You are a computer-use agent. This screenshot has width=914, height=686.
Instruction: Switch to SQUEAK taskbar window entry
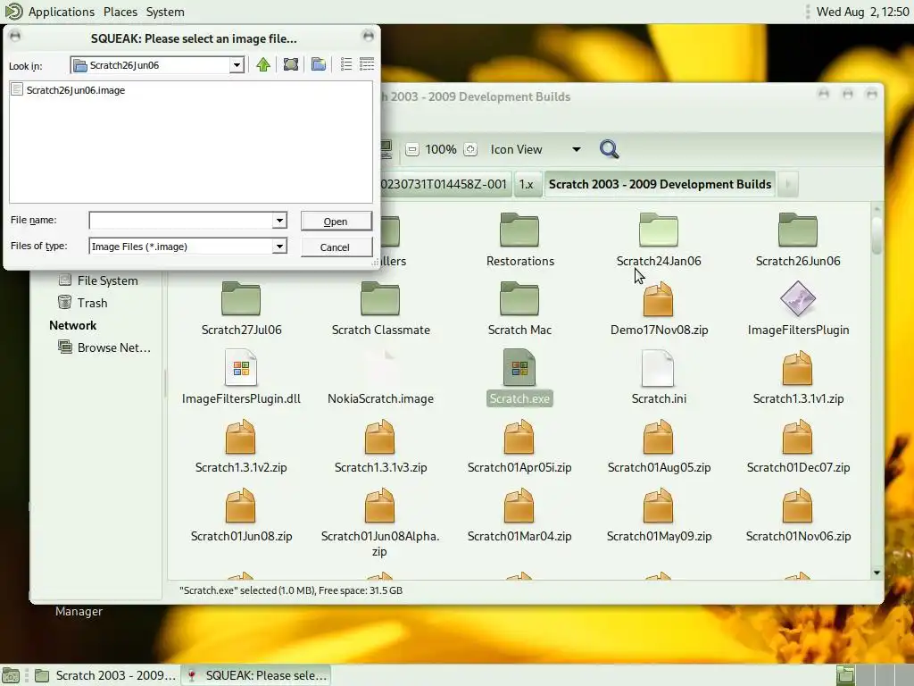pyautogui.click(x=255, y=675)
